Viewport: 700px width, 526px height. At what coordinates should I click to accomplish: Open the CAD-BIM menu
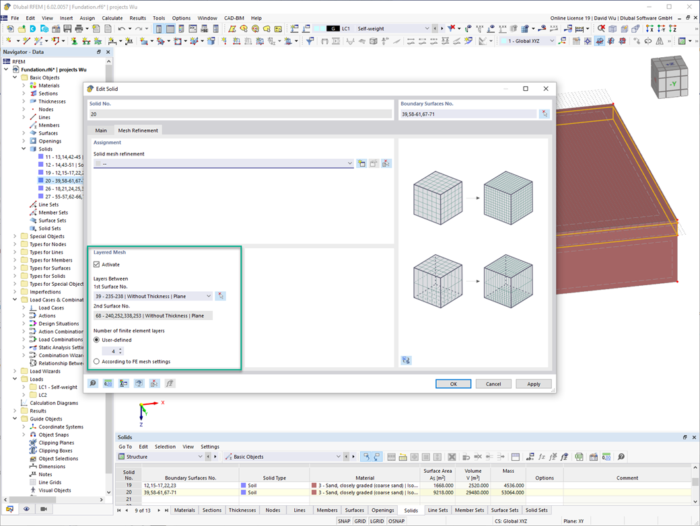click(234, 18)
